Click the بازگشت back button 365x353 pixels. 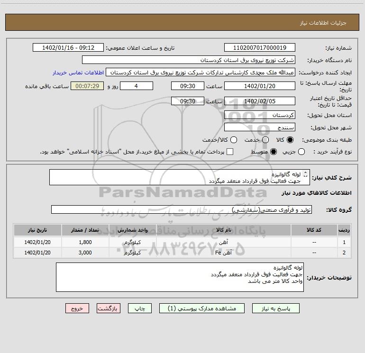pyautogui.click(x=109, y=308)
